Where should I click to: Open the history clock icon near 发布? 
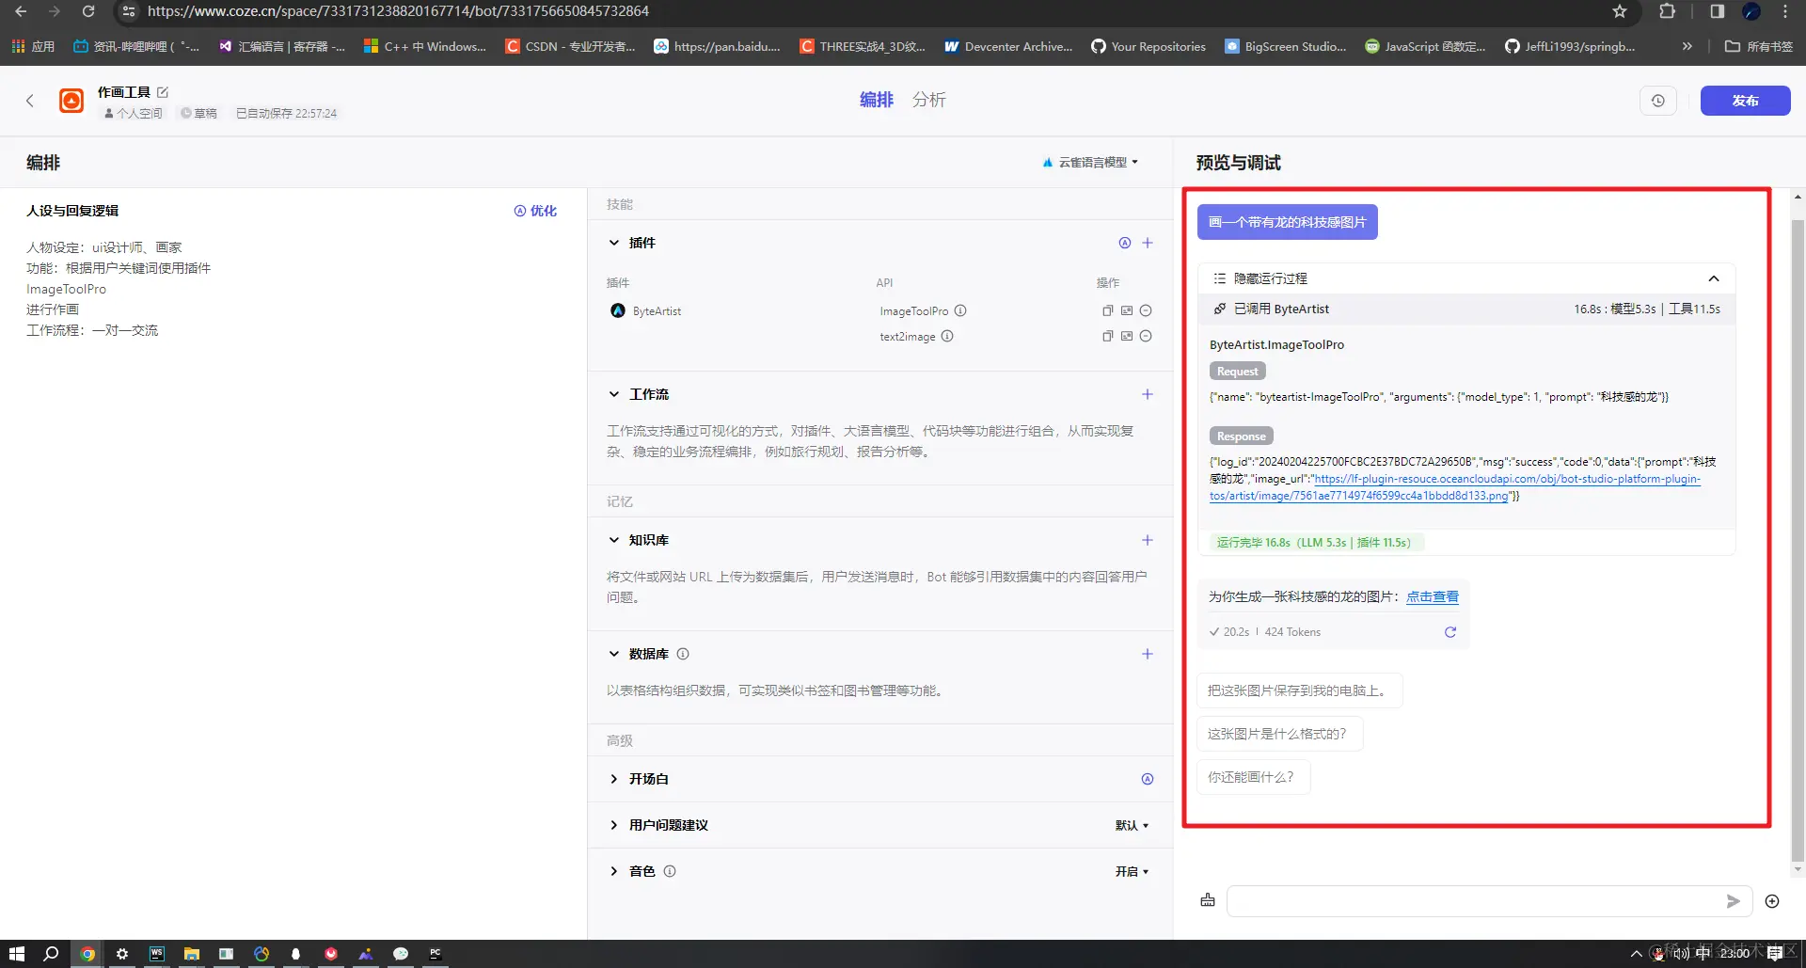1657,101
